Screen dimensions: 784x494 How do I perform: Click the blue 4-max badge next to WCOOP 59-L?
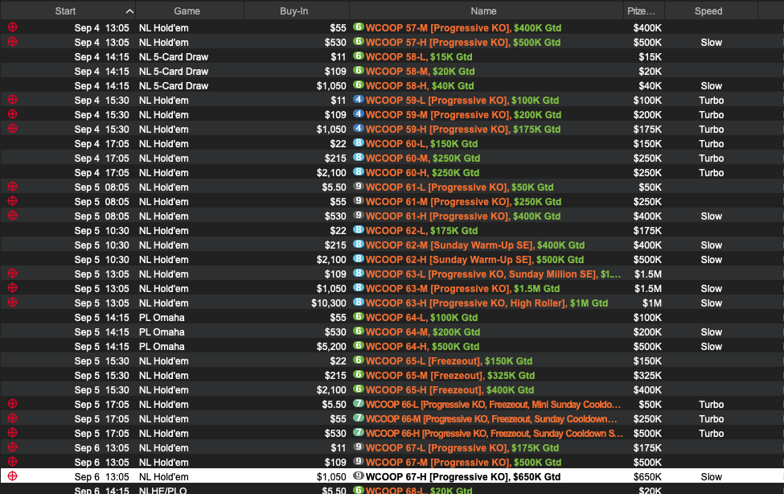click(359, 100)
